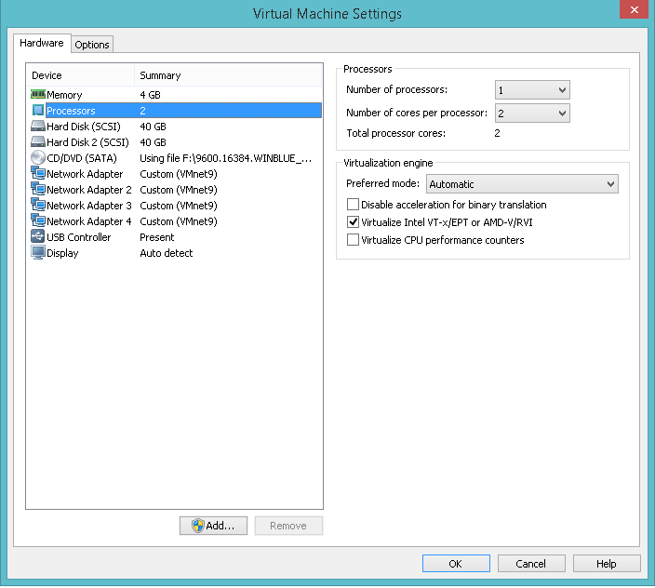Click the '4 GB' memory summary

click(x=150, y=95)
